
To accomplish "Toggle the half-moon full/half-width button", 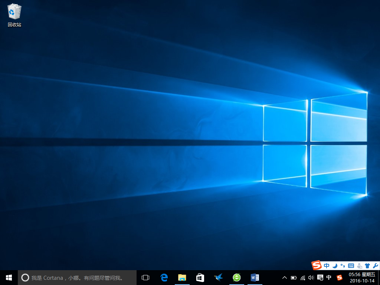I will pos(335,266).
